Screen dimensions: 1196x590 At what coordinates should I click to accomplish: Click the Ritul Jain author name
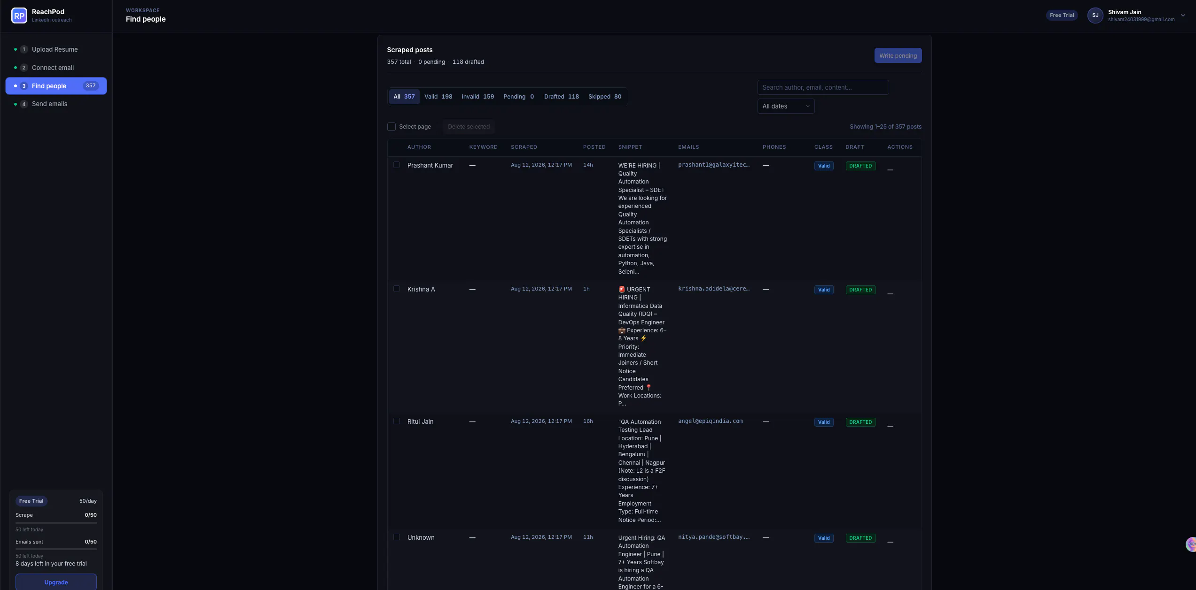pyautogui.click(x=420, y=422)
